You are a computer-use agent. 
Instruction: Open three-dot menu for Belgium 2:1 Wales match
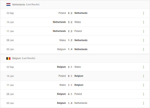point(143,67)
